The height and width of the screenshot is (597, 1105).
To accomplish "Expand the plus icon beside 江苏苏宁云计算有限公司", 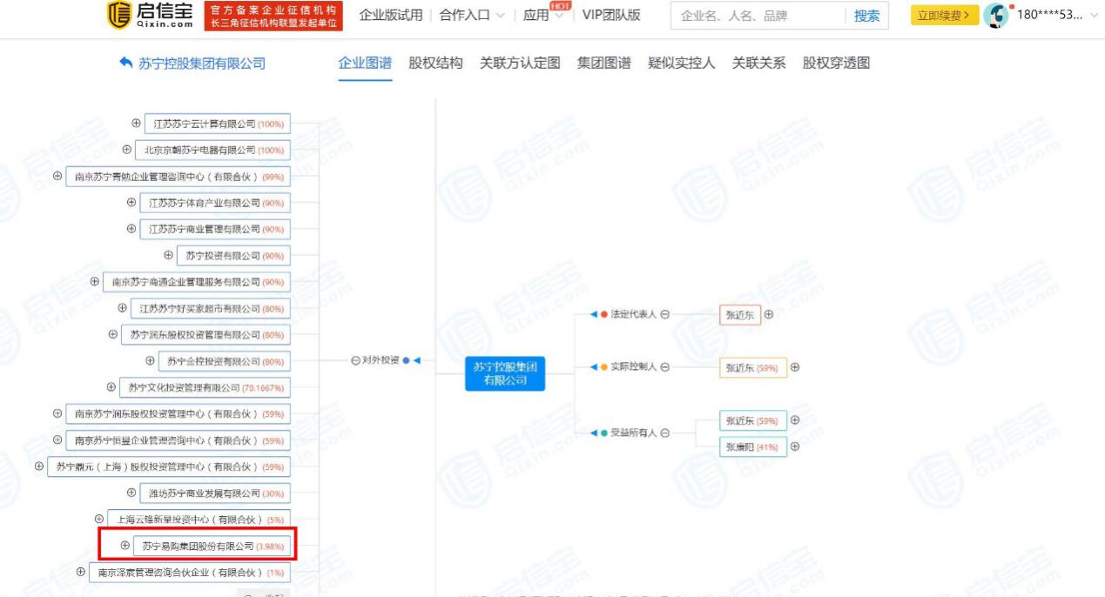I will [x=137, y=124].
